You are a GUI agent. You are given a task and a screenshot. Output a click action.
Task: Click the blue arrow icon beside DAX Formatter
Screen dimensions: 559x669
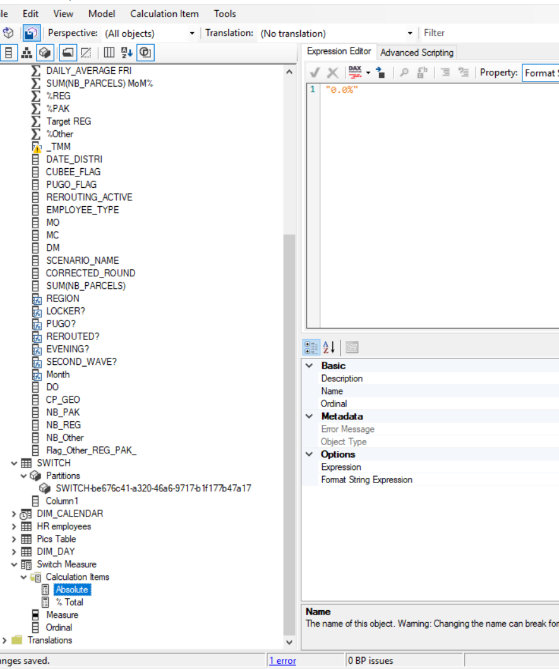380,73
